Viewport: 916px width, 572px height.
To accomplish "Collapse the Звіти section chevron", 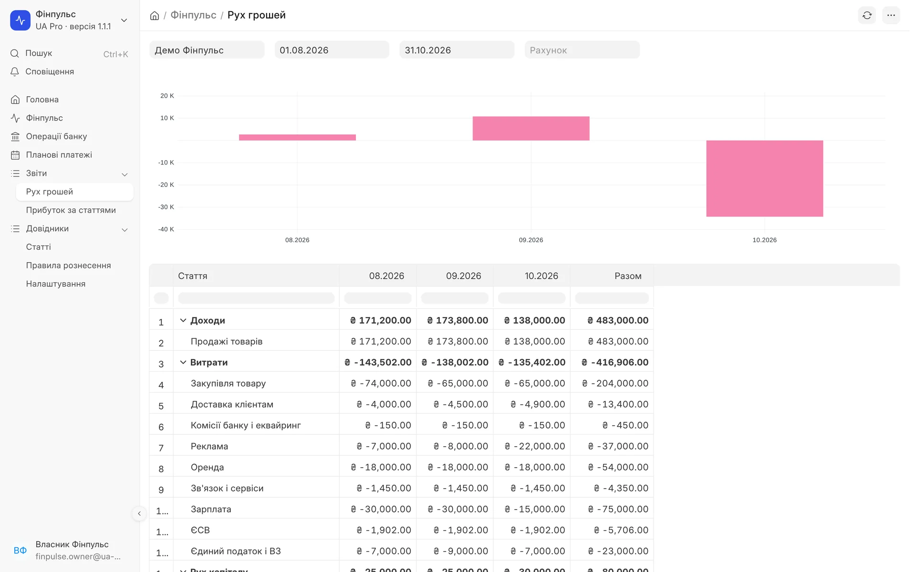I will coord(125,174).
